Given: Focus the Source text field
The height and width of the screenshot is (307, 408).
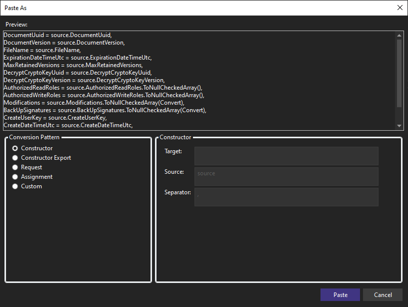Looking at the screenshot, I should tap(286, 176).
